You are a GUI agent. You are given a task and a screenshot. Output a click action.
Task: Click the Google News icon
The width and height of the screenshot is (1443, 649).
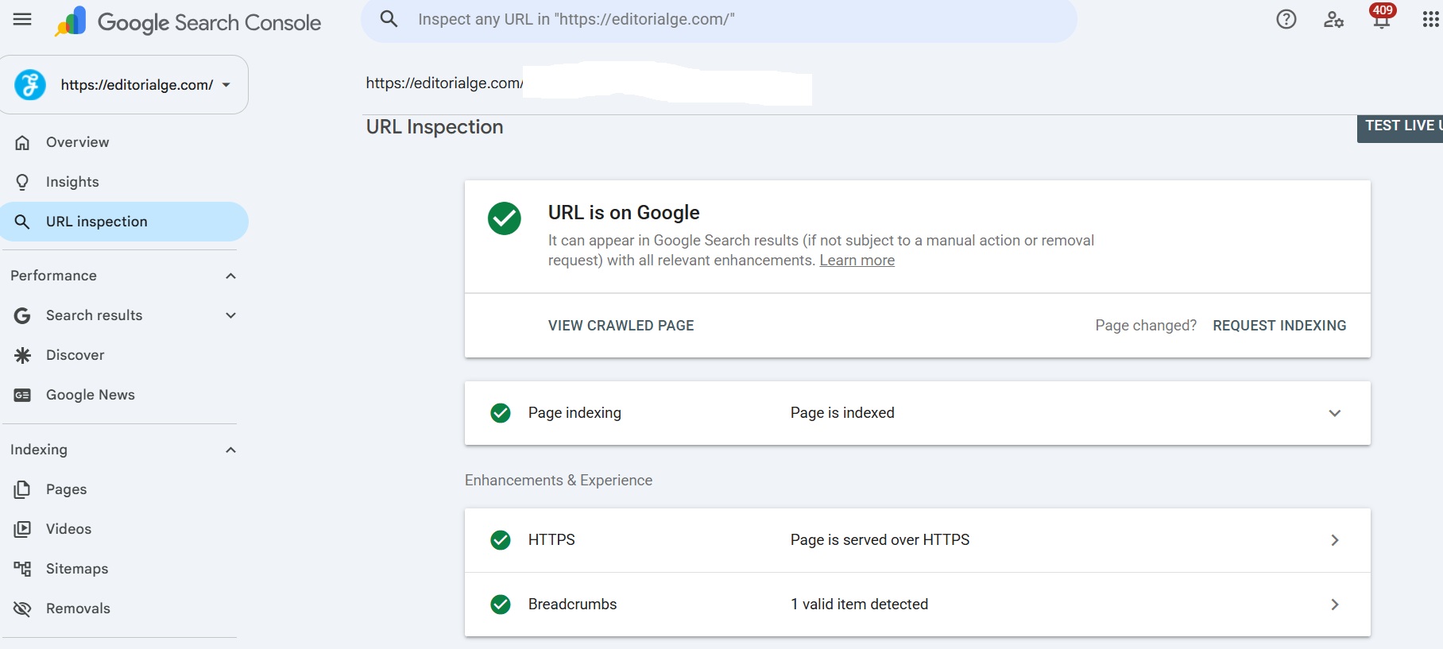(22, 395)
